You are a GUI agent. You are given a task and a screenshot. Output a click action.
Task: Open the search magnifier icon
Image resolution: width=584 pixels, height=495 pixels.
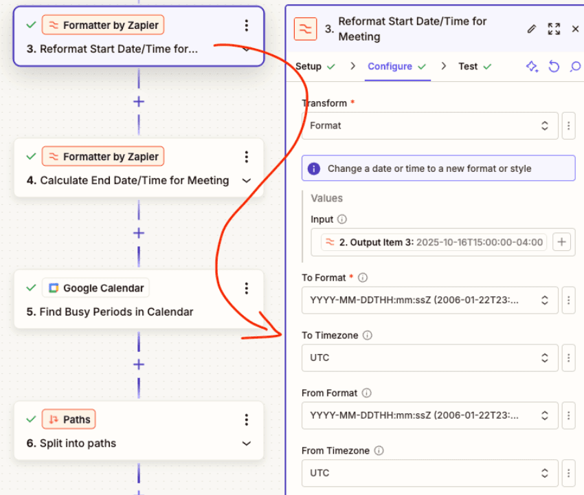click(x=576, y=66)
